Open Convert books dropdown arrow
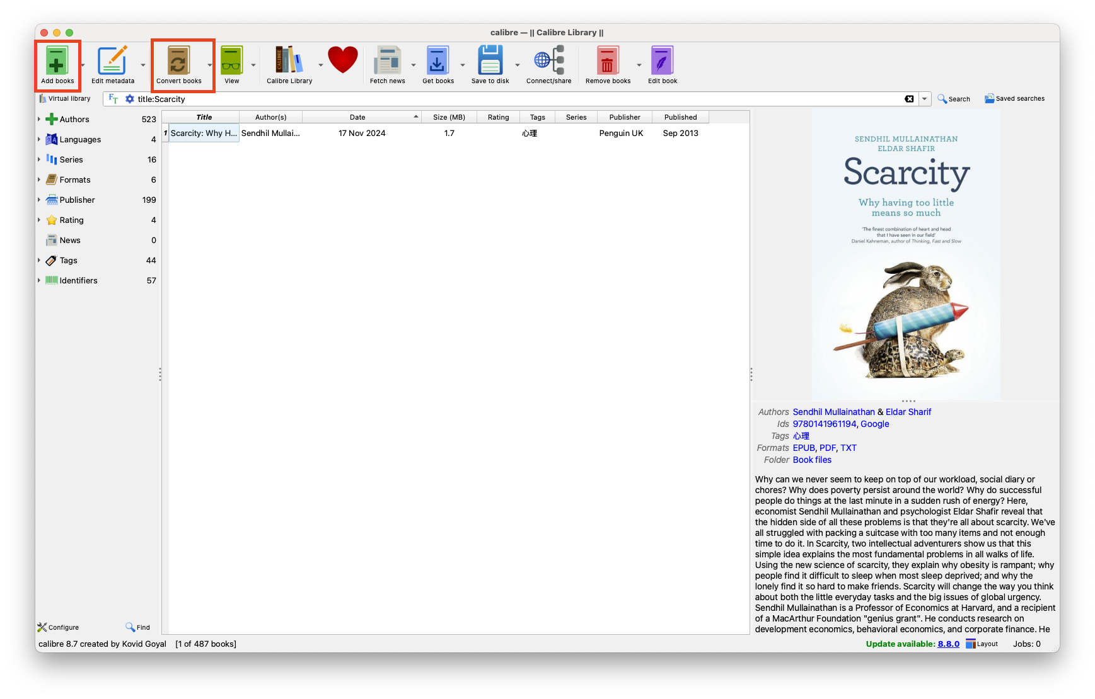 [210, 65]
